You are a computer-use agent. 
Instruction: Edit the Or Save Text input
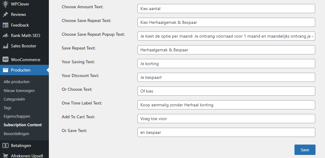[x=226, y=132]
